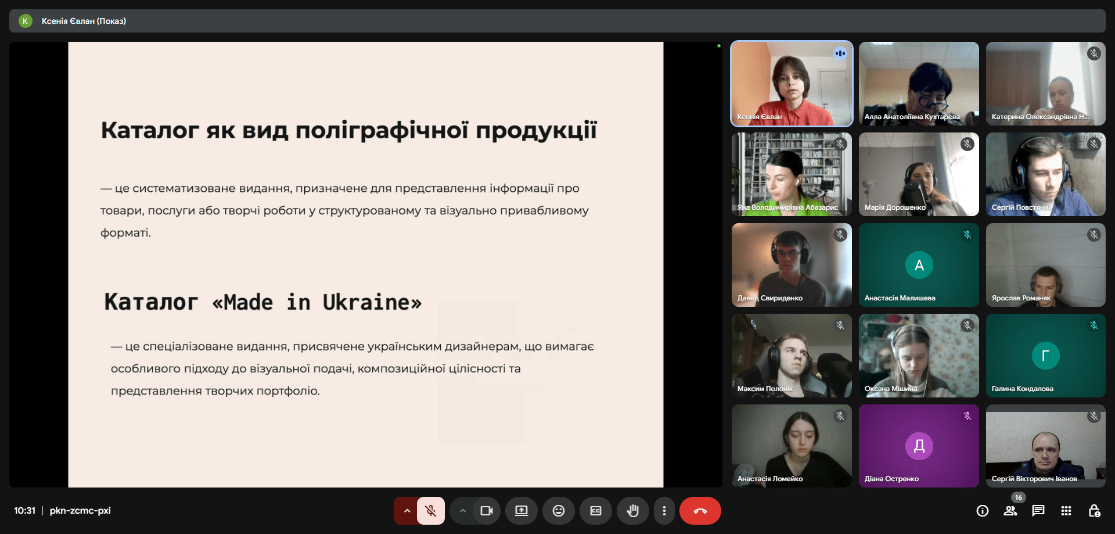The height and width of the screenshot is (534, 1115).
Task: Turn on closed captions
Action: [x=595, y=511]
